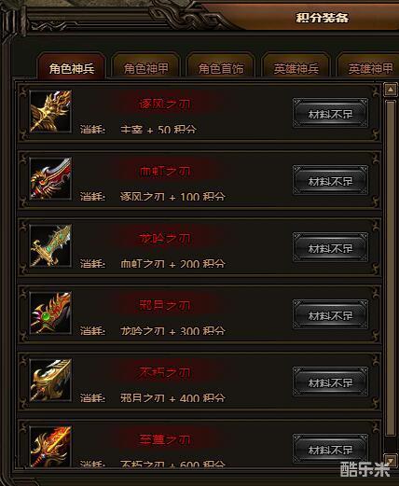Select the 至尊之刃 flaming sword icon
Viewport: 399px width, 486px height.
(x=50, y=447)
